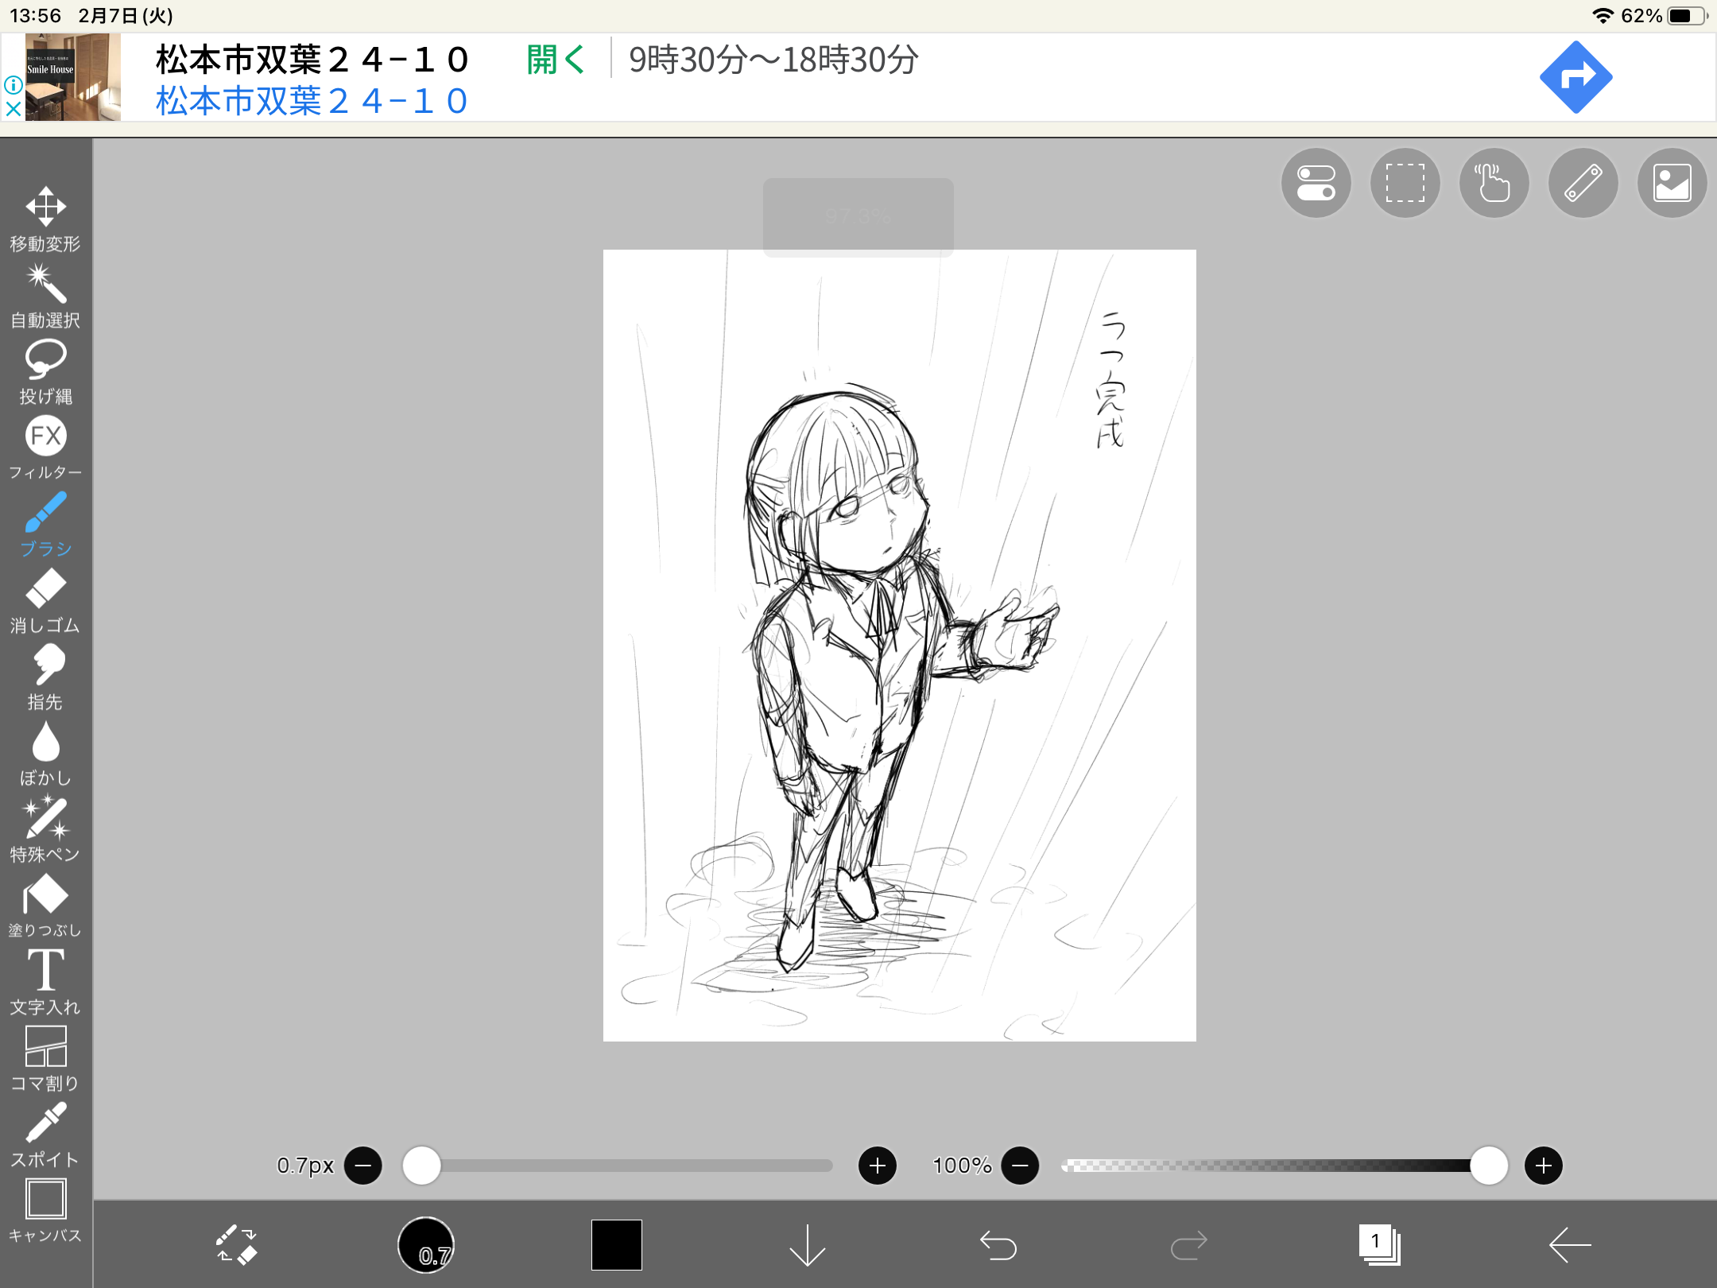Viewport: 1717px width, 1288px height.
Task: Open the layers panel showing 1
Action: click(1379, 1244)
